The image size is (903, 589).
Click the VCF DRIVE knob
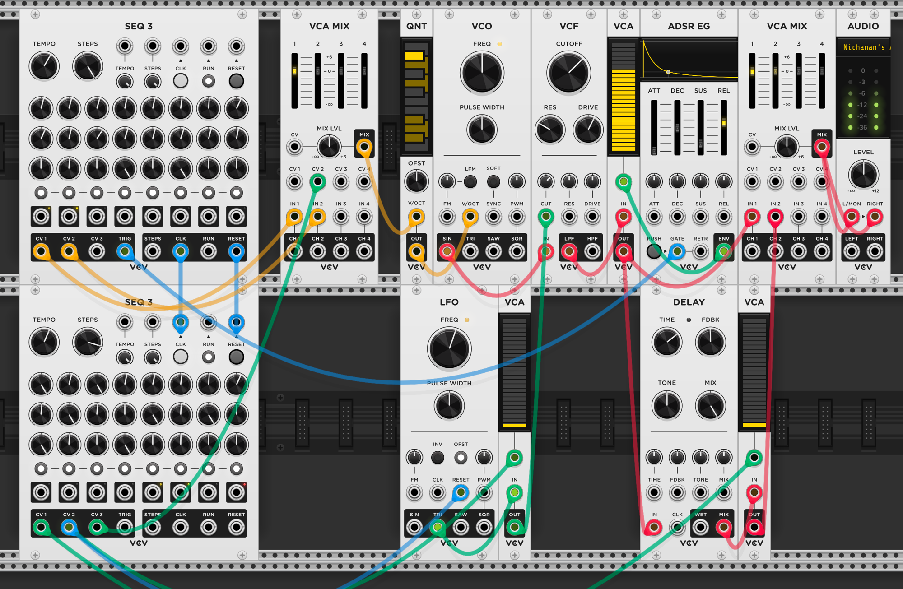588,130
